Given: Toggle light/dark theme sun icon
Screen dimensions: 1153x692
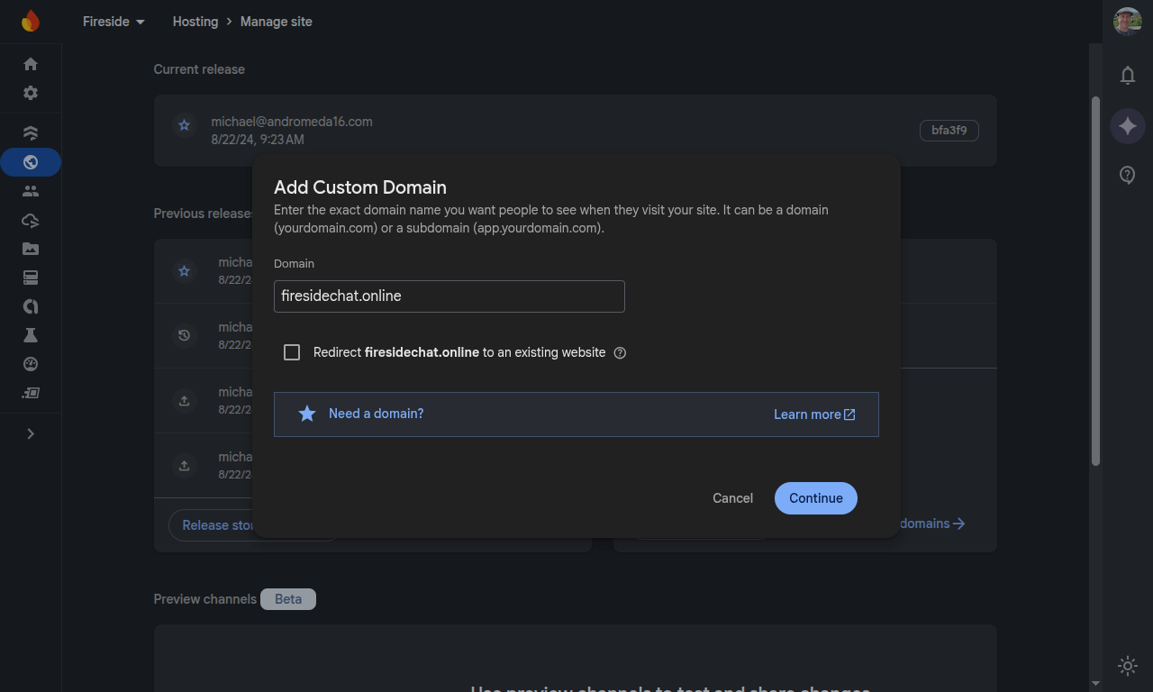Looking at the screenshot, I should [x=1127, y=666].
